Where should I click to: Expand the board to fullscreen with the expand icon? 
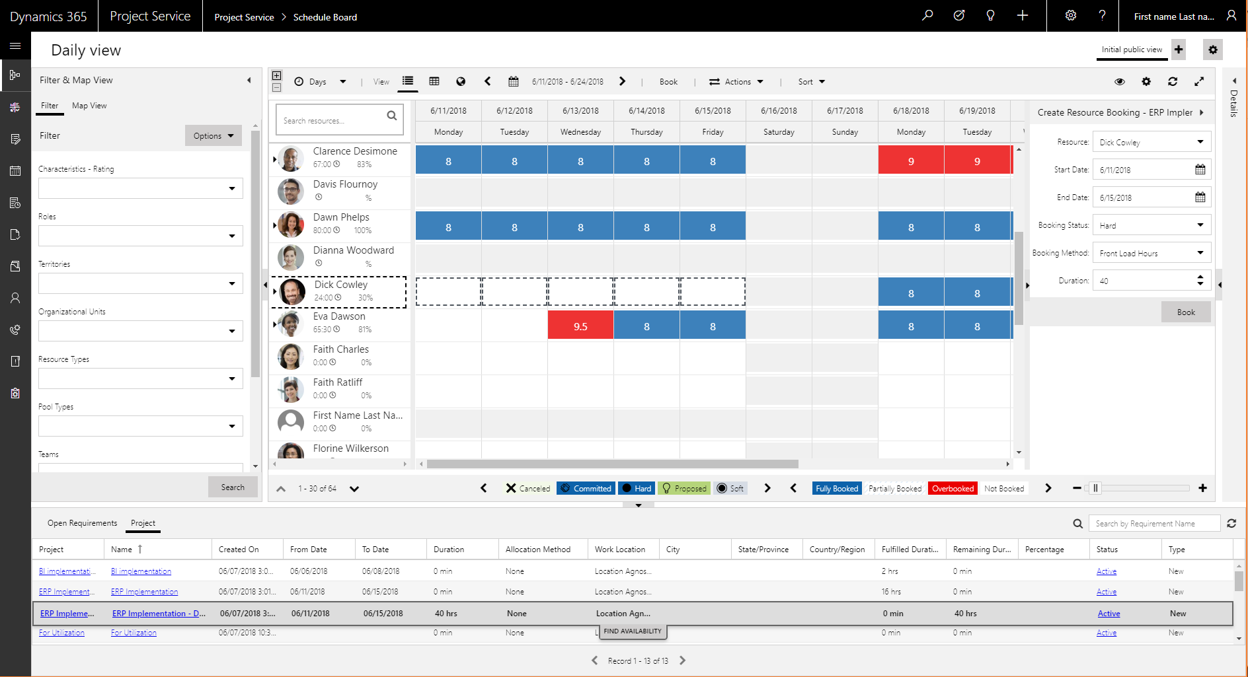tap(1199, 81)
